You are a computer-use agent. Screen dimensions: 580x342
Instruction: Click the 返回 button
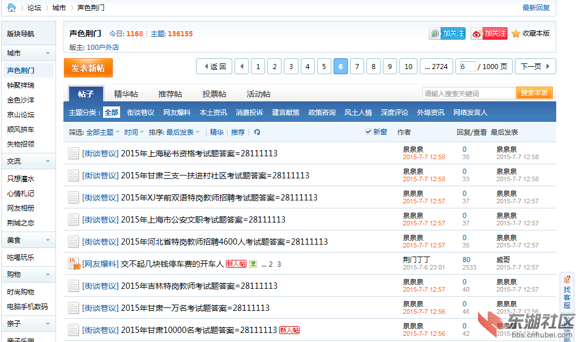pos(214,67)
